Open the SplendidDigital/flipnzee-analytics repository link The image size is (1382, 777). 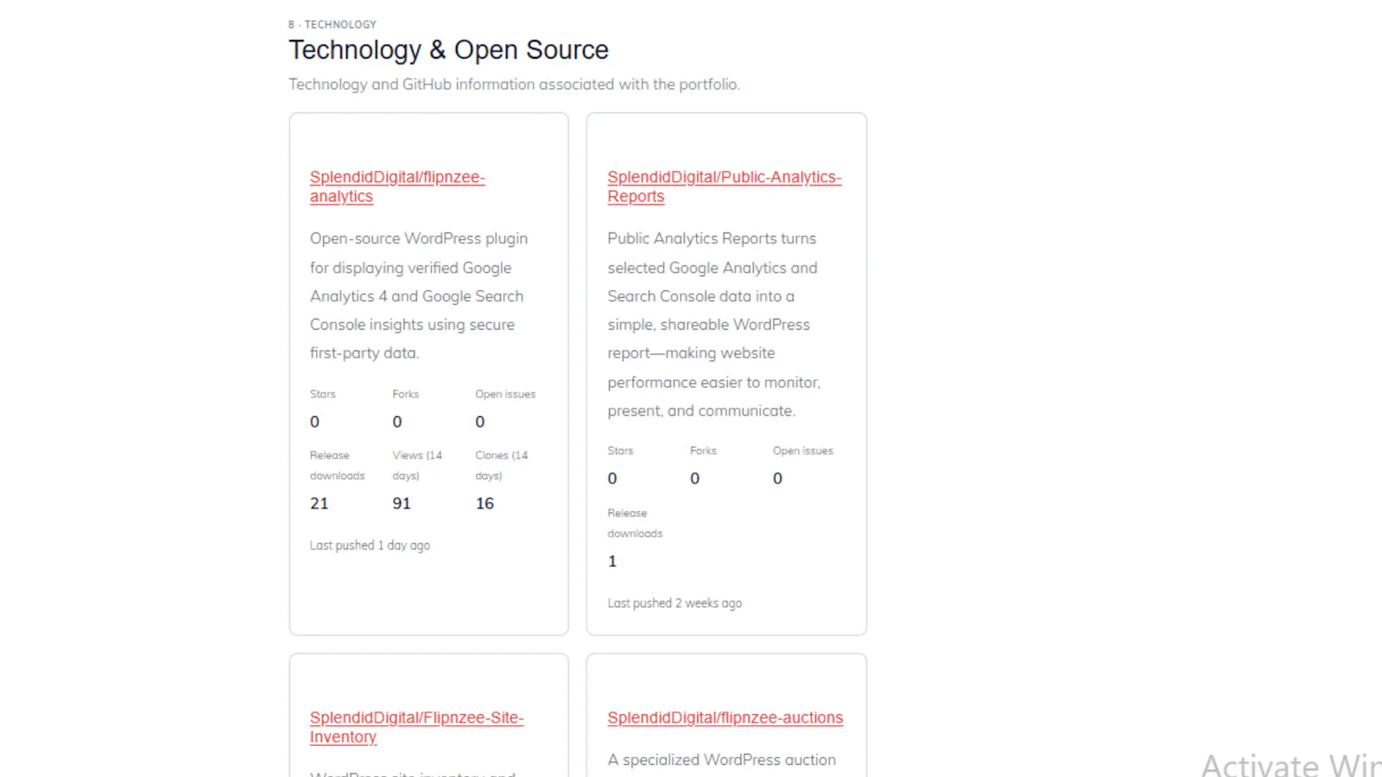397,186
